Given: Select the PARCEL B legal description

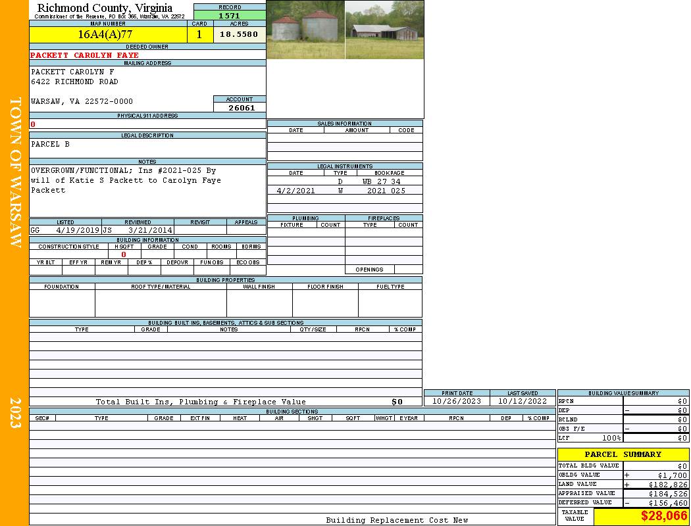Looking at the screenshot, I should [x=50, y=144].
